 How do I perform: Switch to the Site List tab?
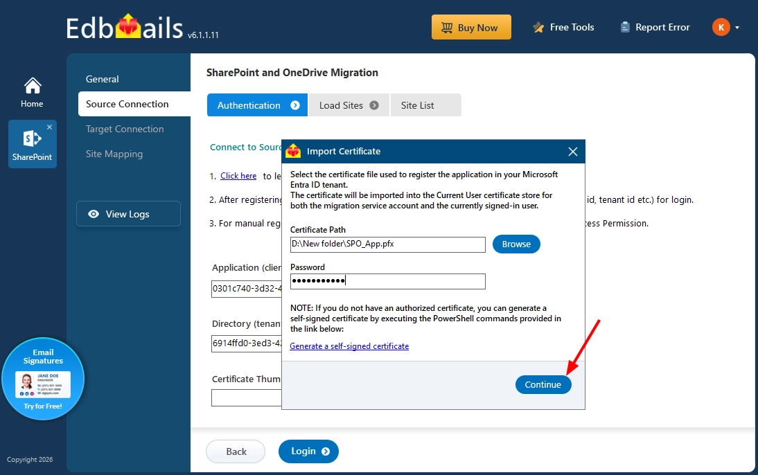coord(425,105)
